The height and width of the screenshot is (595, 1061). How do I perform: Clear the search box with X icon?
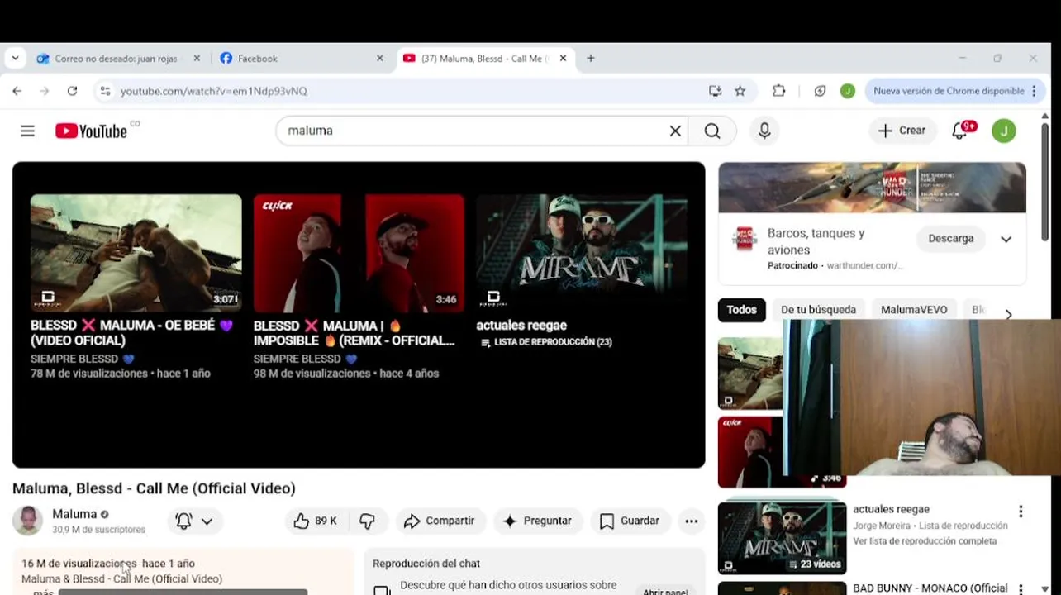[x=675, y=131]
